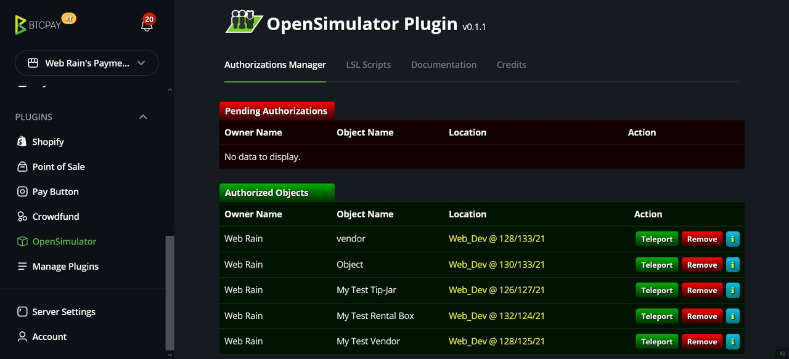The height and width of the screenshot is (359, 789).
Task: Open the notifications bell showing 20
Action: tap(147, 24)
